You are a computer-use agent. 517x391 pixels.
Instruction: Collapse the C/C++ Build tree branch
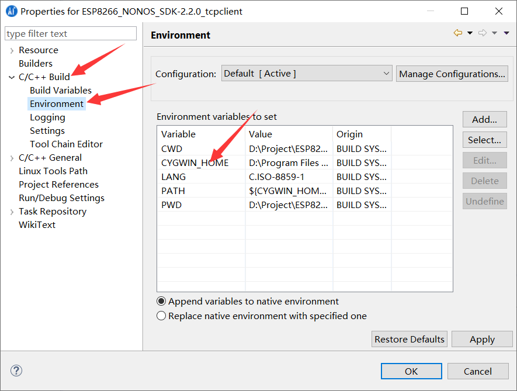11,77
